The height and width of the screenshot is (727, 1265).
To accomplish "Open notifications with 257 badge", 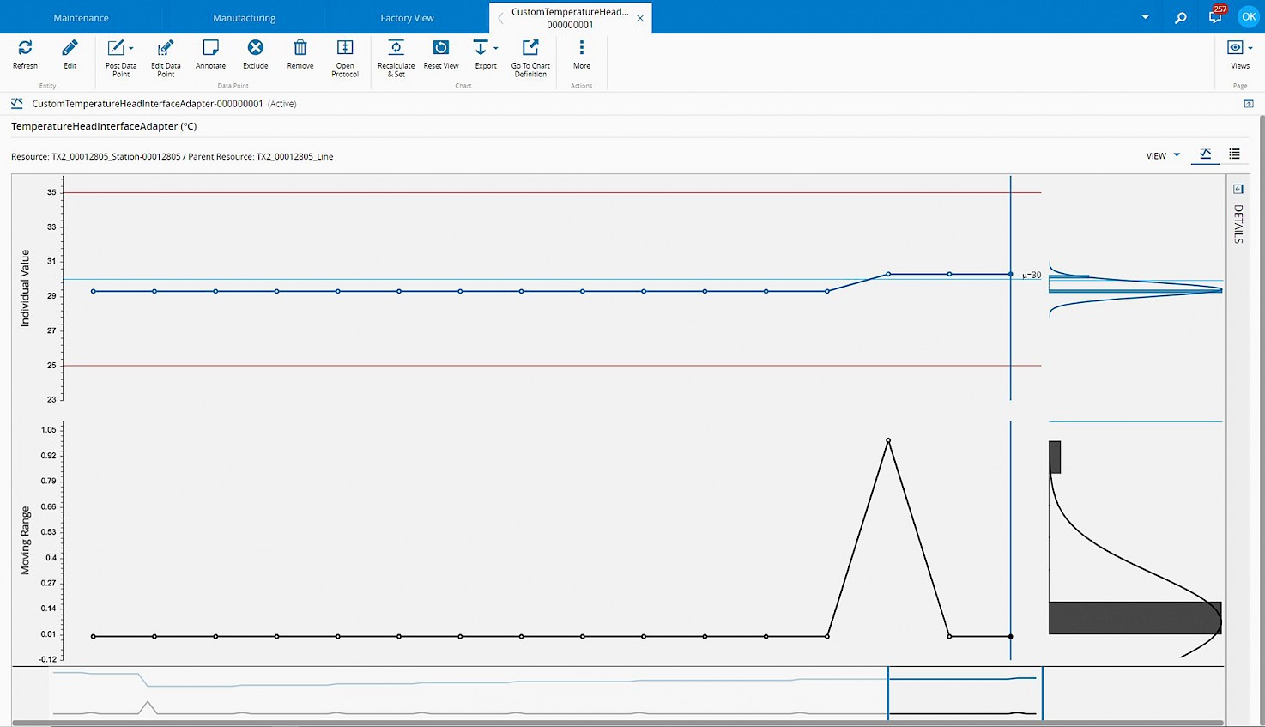I will 1215,16.
